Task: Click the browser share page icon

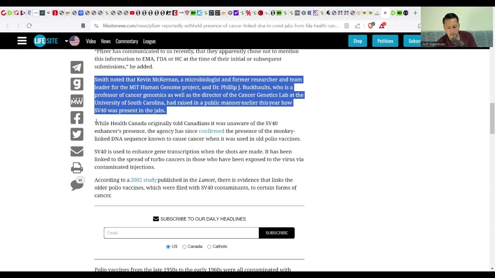Action: point(358,26)
